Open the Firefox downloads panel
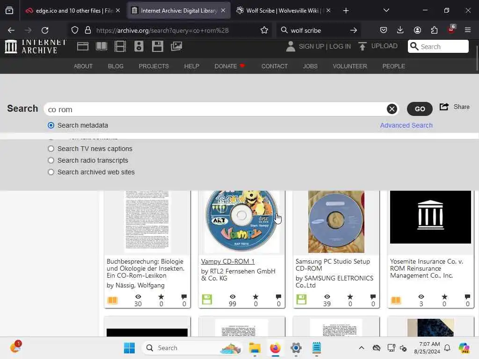 coord(400,30)
